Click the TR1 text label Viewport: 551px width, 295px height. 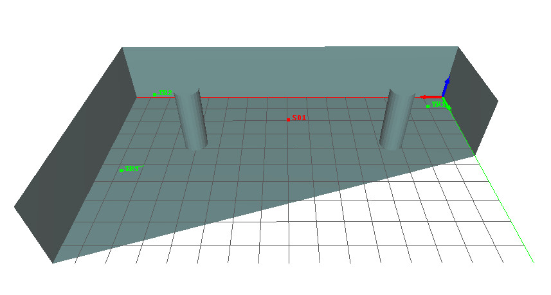coord(438,104)
